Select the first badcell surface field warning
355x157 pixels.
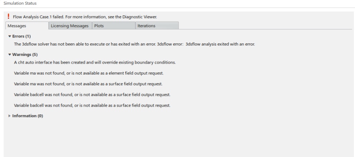92,94
